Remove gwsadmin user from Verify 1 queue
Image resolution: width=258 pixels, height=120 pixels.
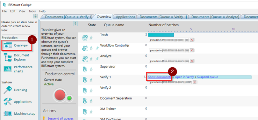coord(195,82)
